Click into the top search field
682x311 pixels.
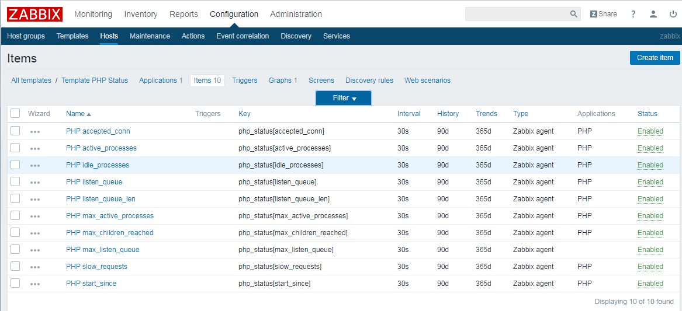tap(516, 14)
